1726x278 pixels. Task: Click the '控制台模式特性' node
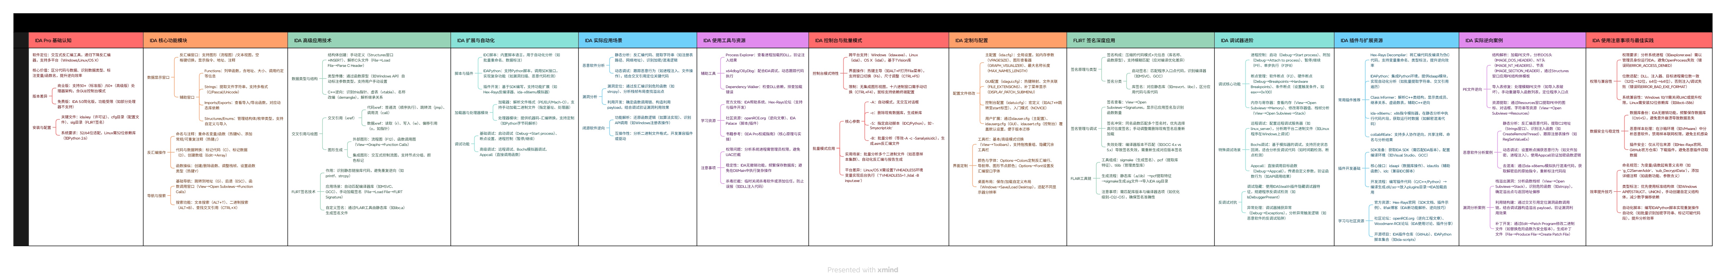[826, 73]
